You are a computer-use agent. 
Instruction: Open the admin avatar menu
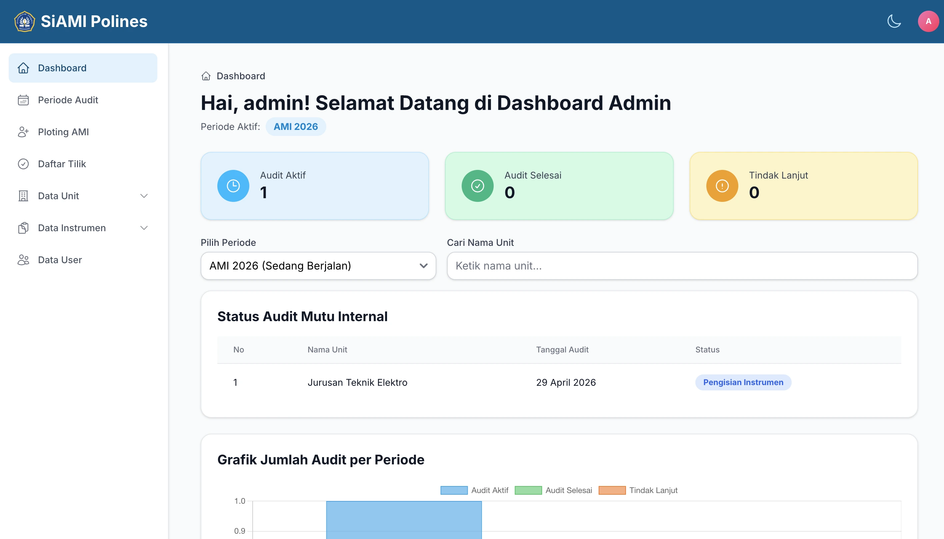(928, 21)
